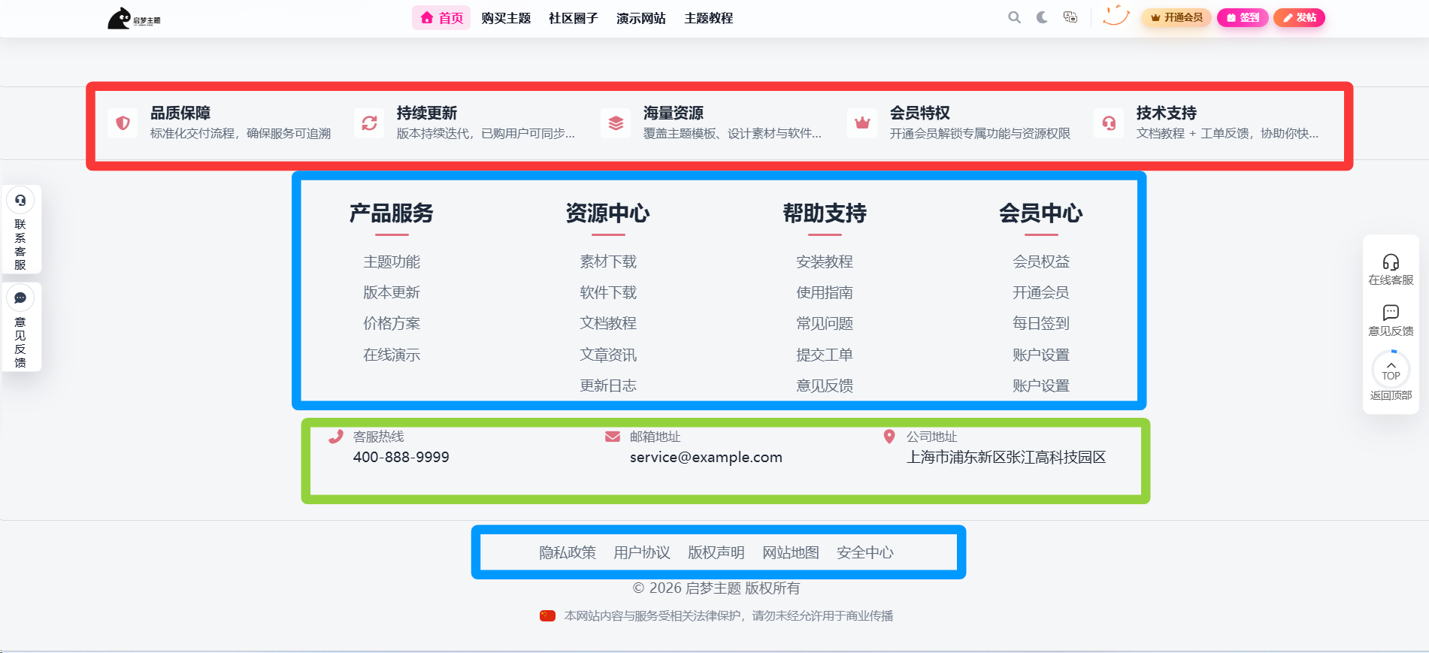Open the 每日签到 link
Image resolution: width=1429 pixels, height=653 pixels.
1041,323
